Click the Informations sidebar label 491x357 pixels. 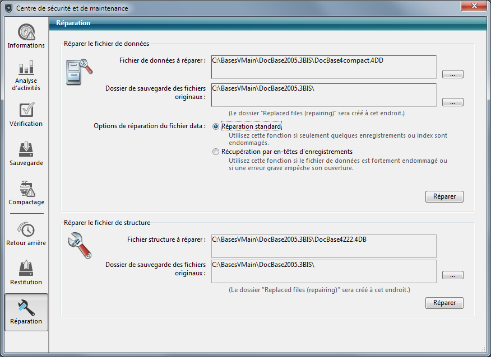(x=26, y=46)
